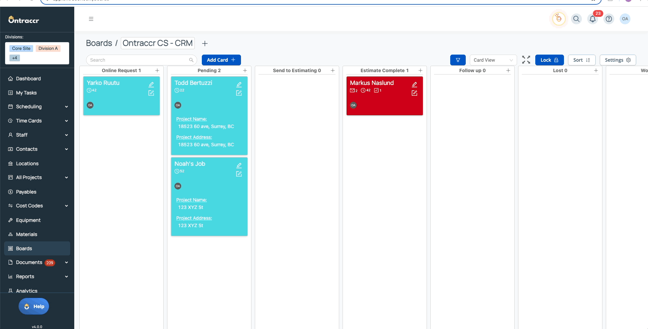Viewport: 648px width, 329px height.
Task: Open Payables in sidebar
Action: pyautogui.click(x=37, y=192)
